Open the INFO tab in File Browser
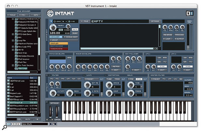The height and width of the screenshot is (132, 202). pos(36,15)
